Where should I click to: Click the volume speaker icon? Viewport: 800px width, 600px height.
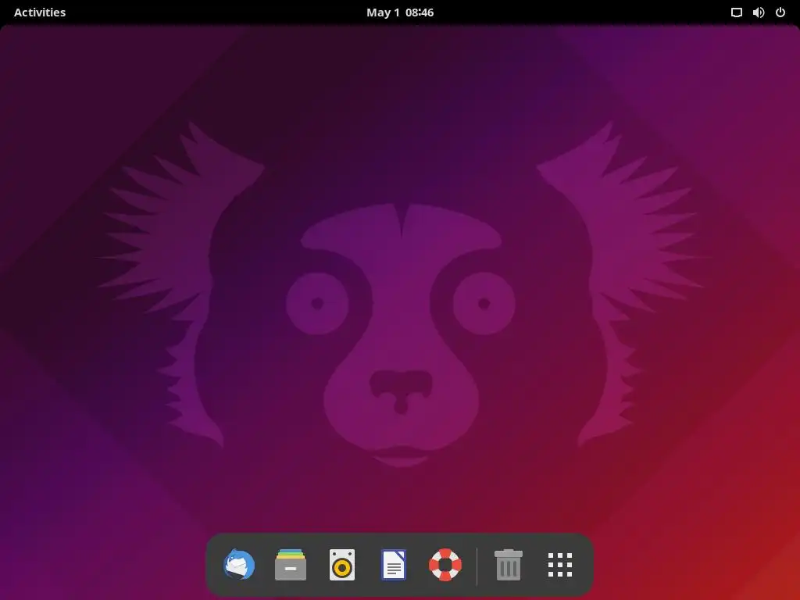tap(759, 12)
